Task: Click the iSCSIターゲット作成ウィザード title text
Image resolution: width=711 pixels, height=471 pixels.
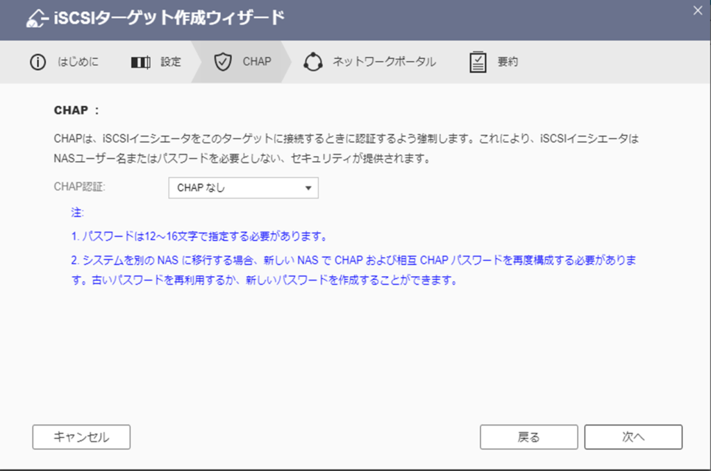Action: [169, 19]
